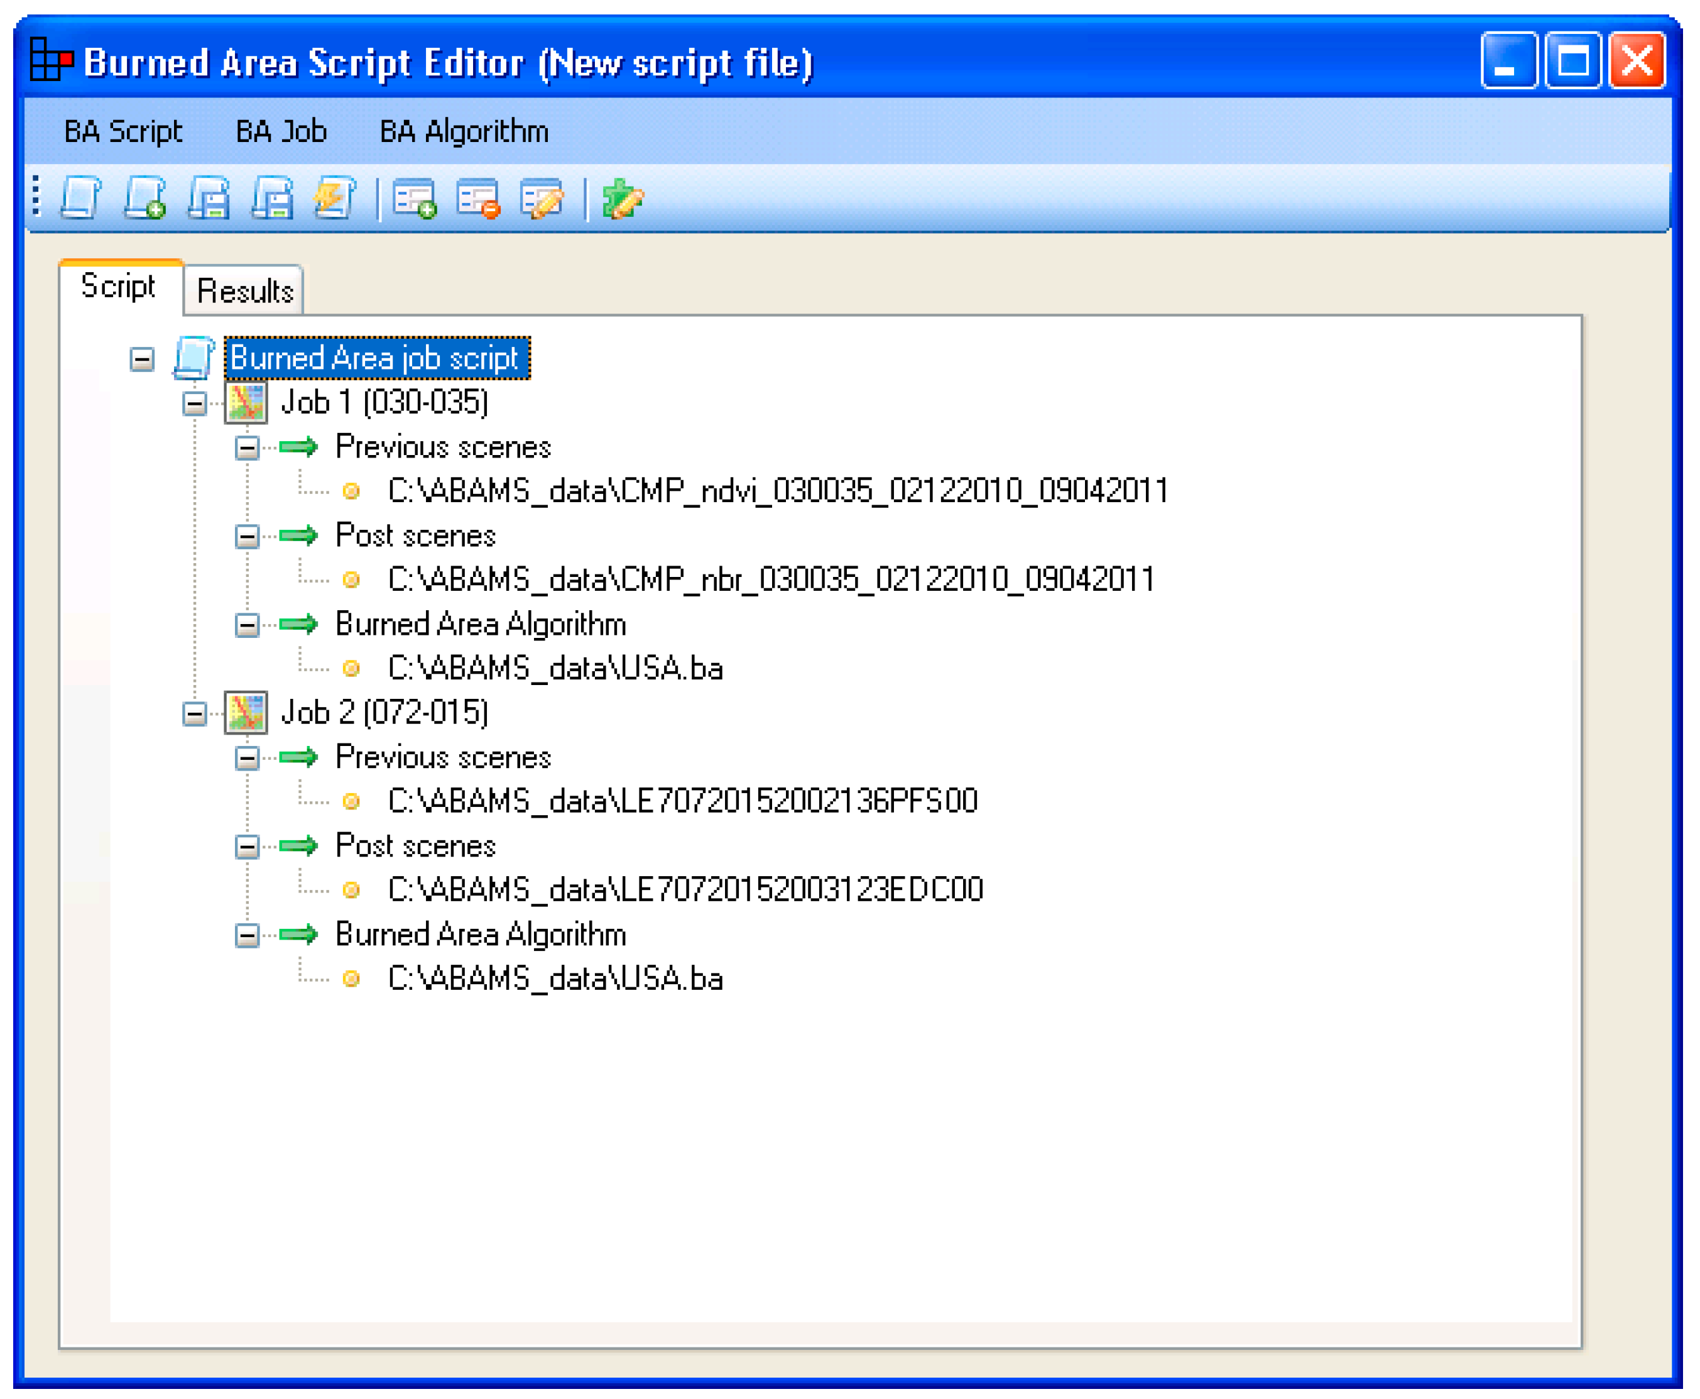Viewport: 1700px width, 1399px height.
Task: Switch to the Results tab
Action: point(244,291)
